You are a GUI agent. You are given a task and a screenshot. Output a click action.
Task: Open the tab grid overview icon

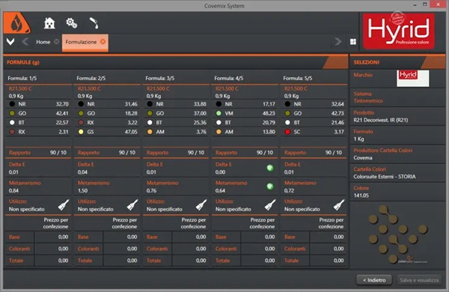coord(353,42)
